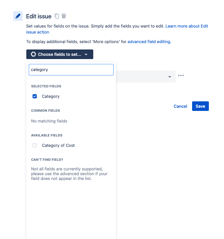
Task: Open the three-dot more options menu
Action: click(181, 75)
